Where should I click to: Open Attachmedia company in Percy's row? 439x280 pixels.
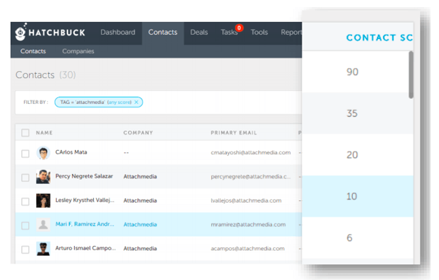(140, 176)
